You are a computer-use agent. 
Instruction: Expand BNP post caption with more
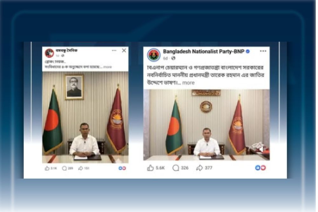coord(188,83)
